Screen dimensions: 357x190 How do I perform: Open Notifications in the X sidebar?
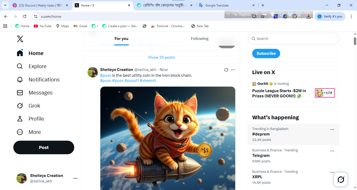pos(38,80)
